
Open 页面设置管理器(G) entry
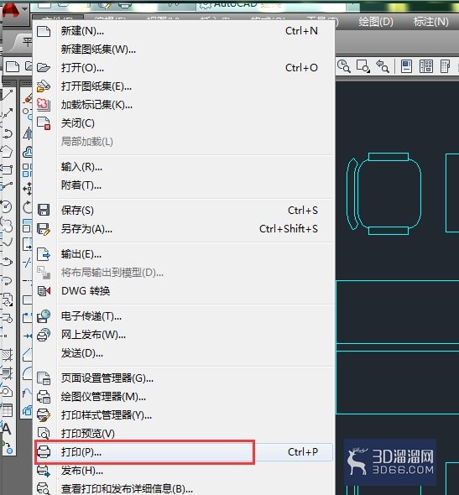pyautogui.click(x=184, y=378)
